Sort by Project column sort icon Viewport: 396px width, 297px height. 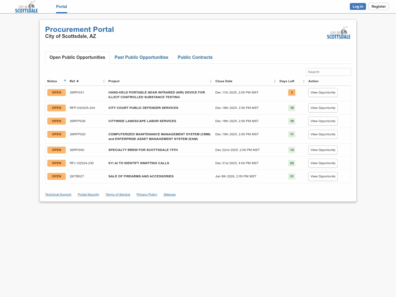211,81
